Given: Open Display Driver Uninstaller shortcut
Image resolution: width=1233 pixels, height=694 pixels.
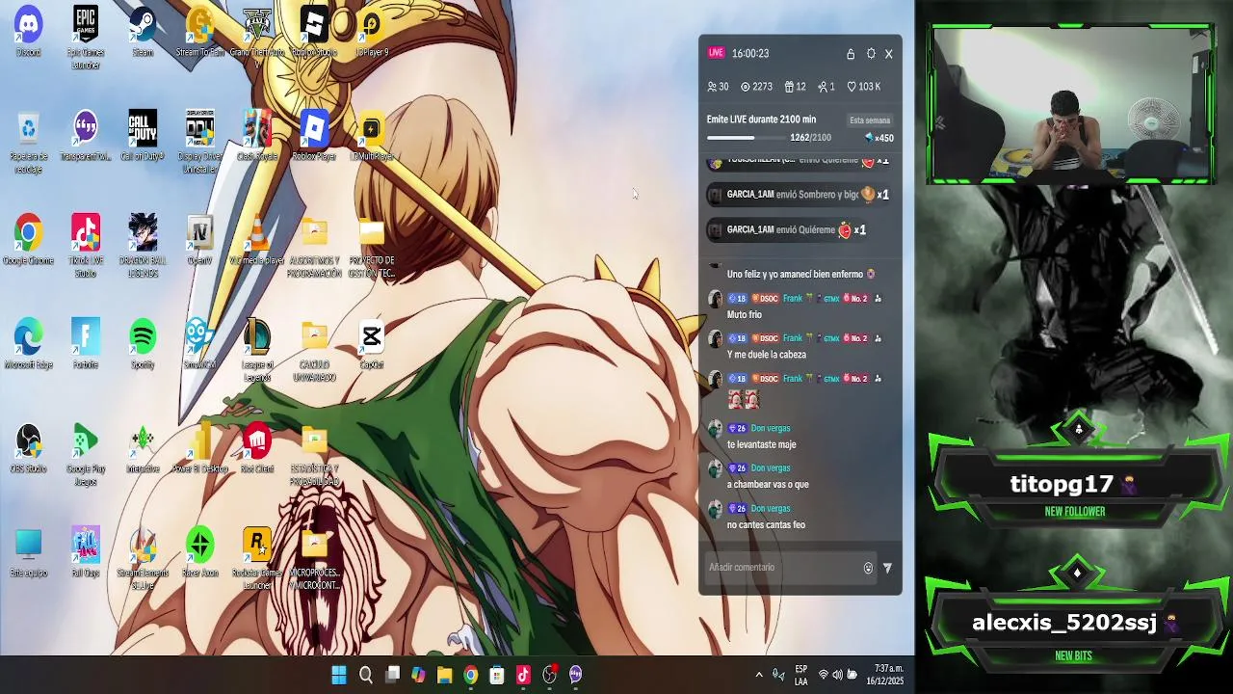Looking at the screenshot, I should point(199,143).
